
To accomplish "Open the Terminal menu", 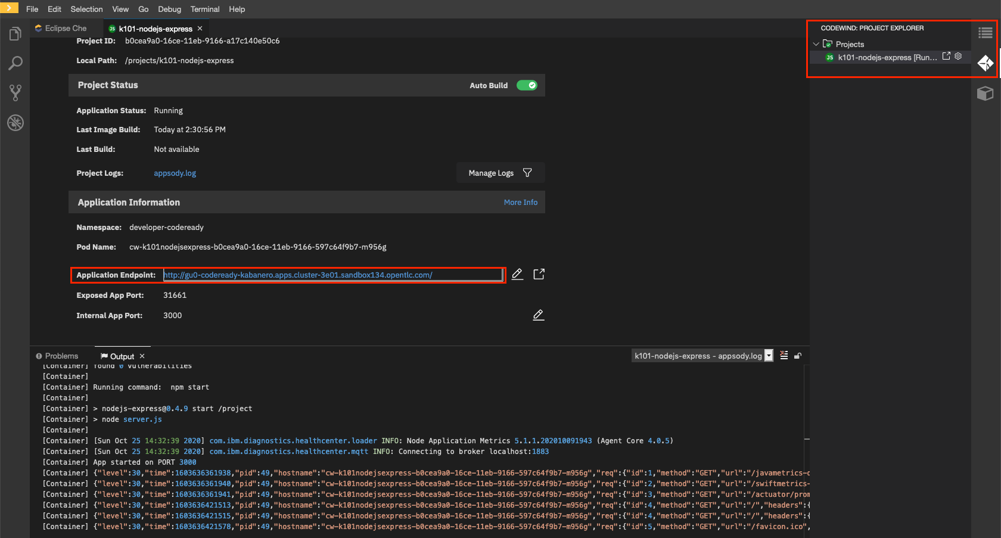I will point(205,9).
